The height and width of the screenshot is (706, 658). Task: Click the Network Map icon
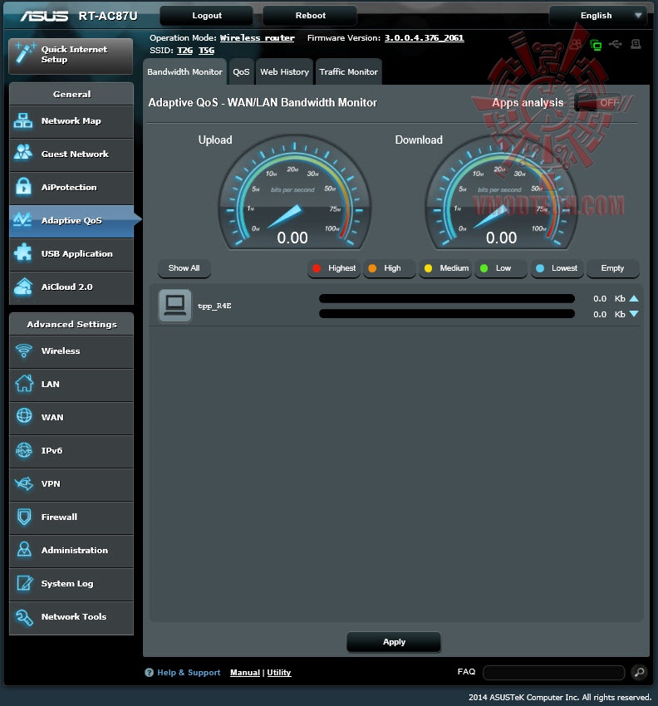pos(23,120)
